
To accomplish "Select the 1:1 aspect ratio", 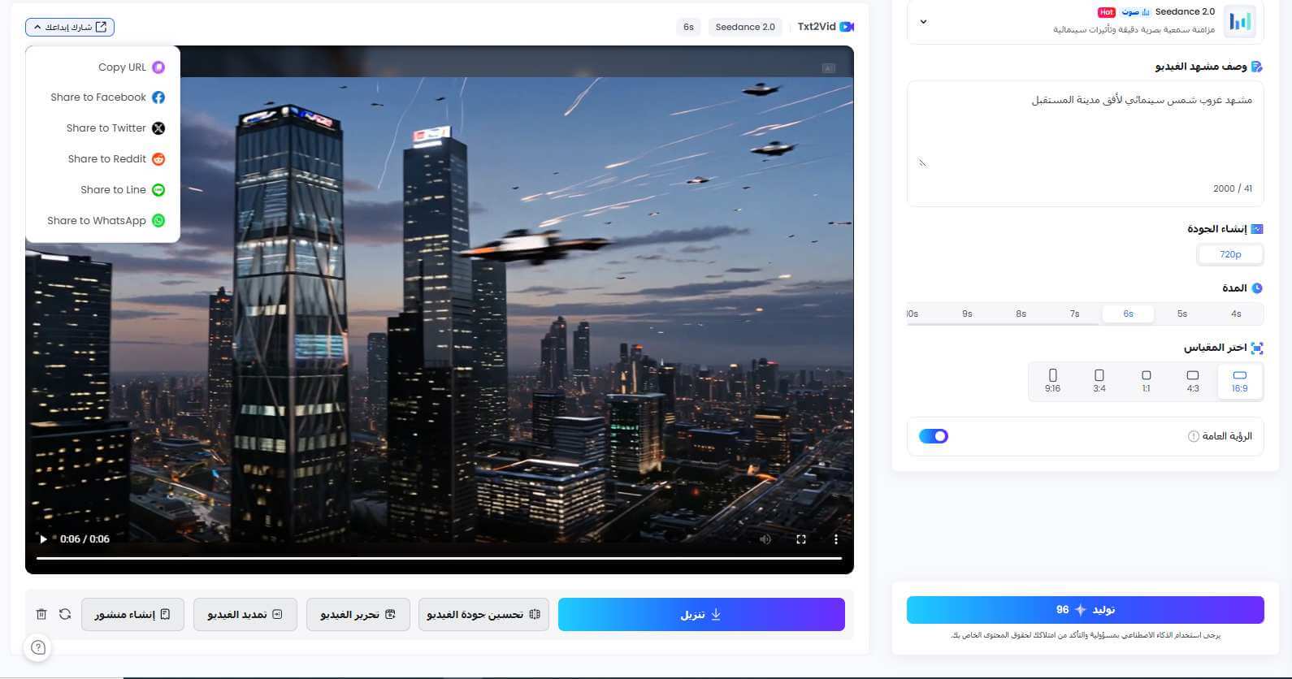I will pos(1146,381).
